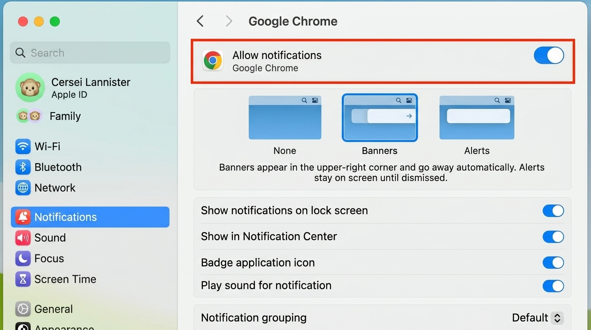Click the General gear icon

click(x=23, y=309)
